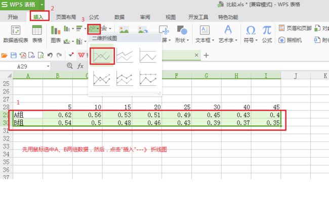Switch to the 开发工具 tab
This screenshot has width=329, height=198.
[x=198, y=17]
